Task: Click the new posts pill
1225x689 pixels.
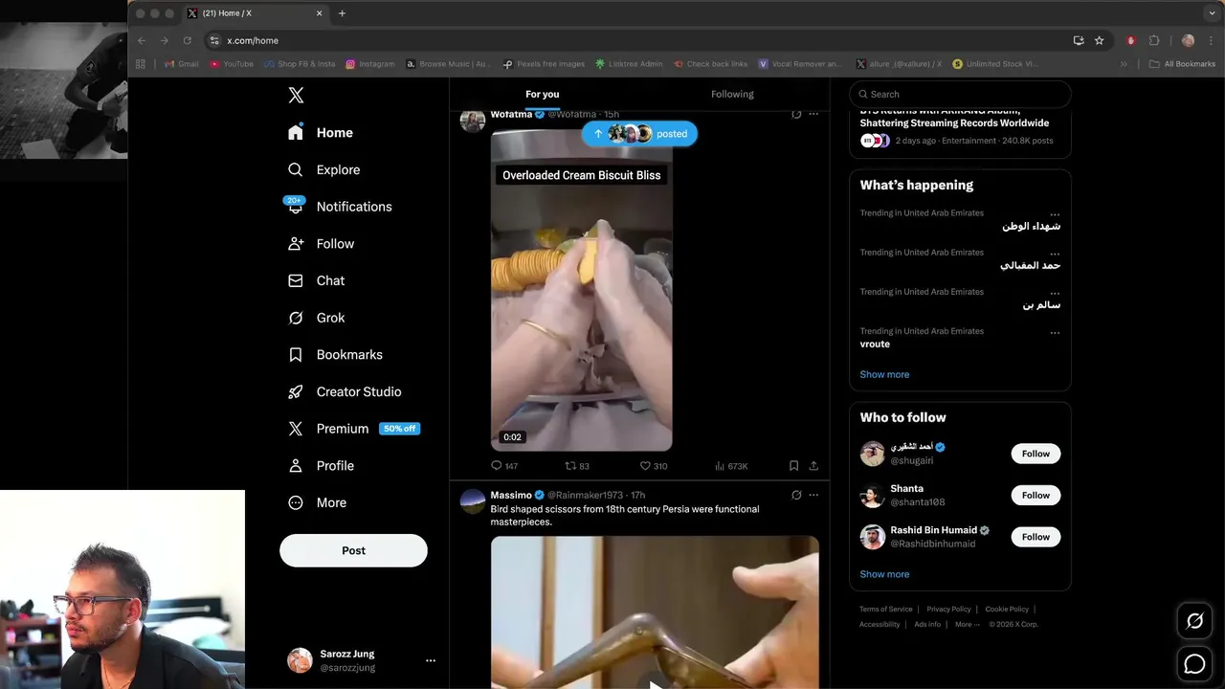Action: point(639,134)
